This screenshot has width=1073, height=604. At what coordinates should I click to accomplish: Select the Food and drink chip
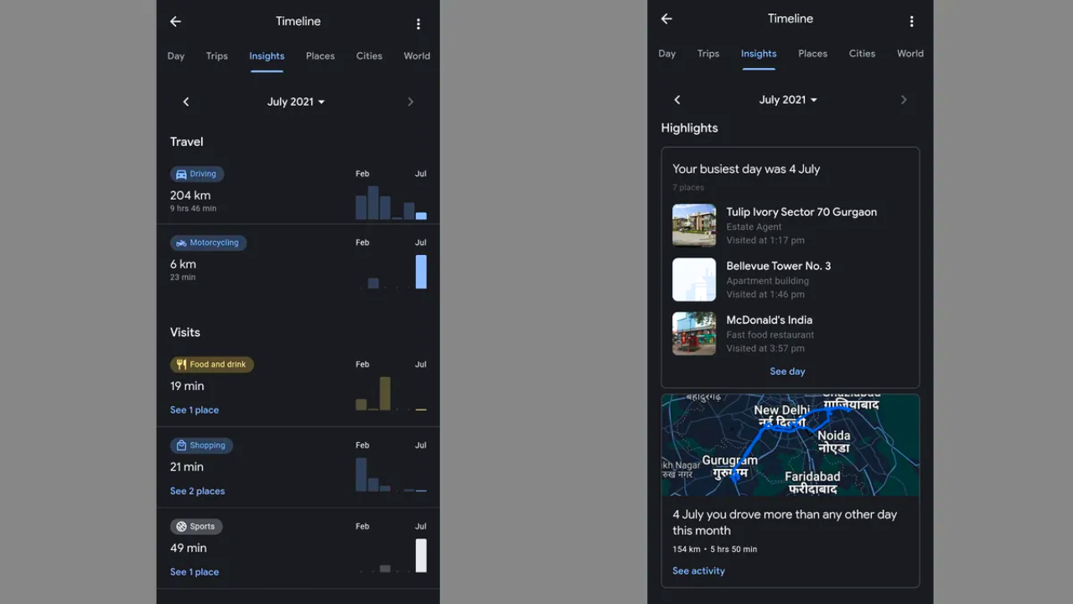click(x=212, y=365)
